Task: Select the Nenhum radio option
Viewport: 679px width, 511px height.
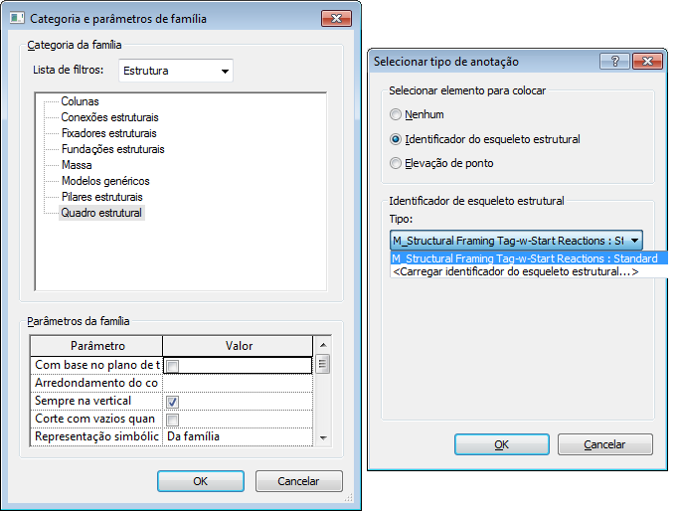Action: (396, 114)
